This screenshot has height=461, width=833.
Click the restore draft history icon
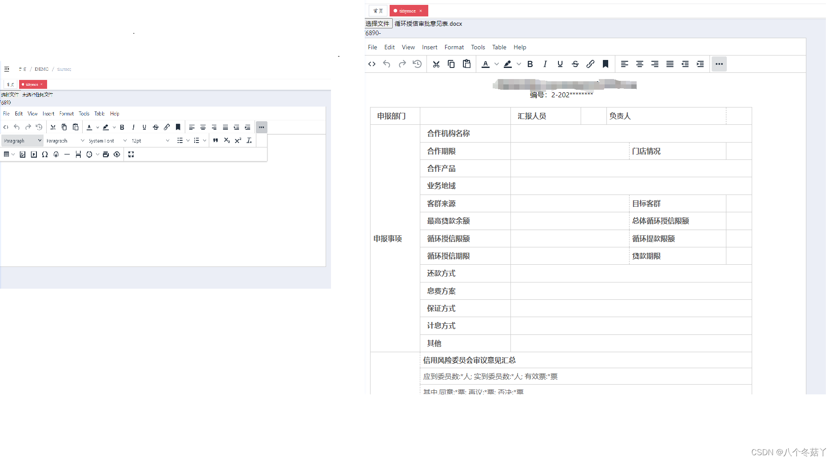(417, 64)
